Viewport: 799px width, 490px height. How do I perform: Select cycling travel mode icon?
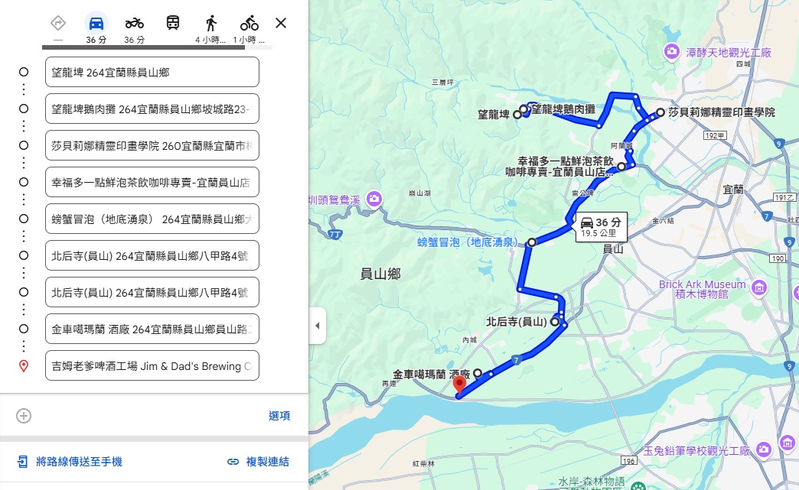(249, 24)
